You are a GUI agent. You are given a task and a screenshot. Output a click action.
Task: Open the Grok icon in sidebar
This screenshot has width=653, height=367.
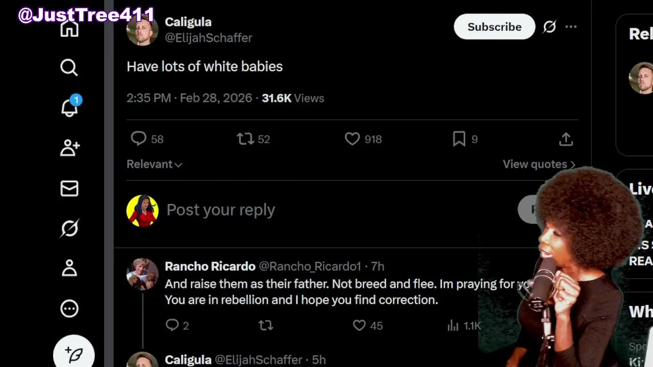tap(69, 228)
